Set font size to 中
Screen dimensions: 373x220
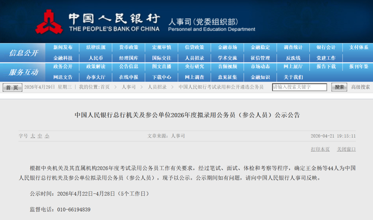coord(40,136)
